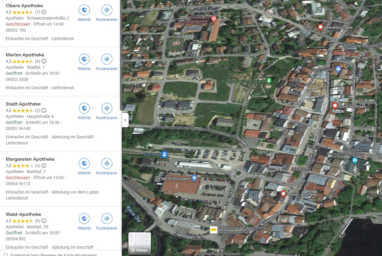Viewport: 382px width, 256px height.
Task: Select Grafenau Touristinformation camera marker
Action: (355, 160)
